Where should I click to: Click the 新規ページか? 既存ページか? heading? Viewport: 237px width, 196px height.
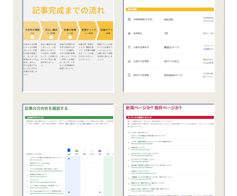154,108
